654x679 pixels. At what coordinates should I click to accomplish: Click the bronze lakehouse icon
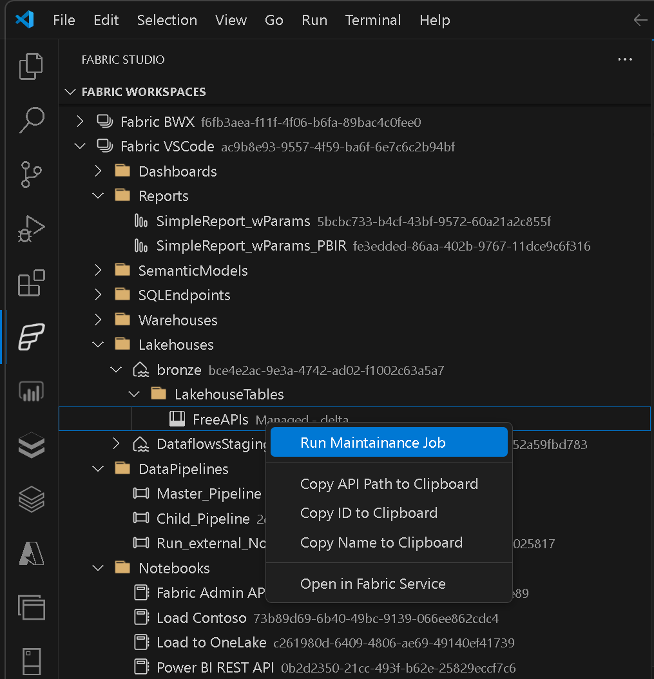coord(140,370)
